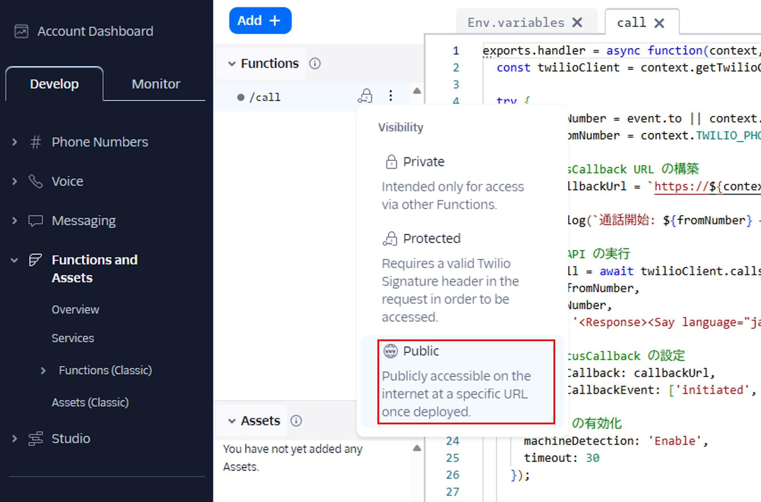Expand Phone Numbers section
761x502 pixels.
tap(14, 142)
